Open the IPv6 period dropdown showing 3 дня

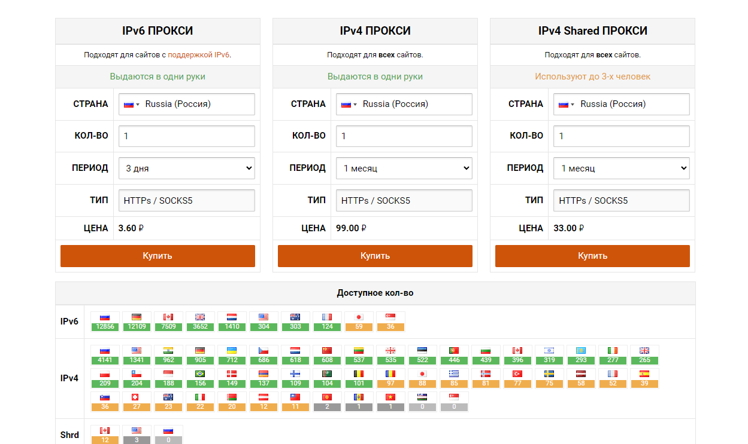point(187,169)
